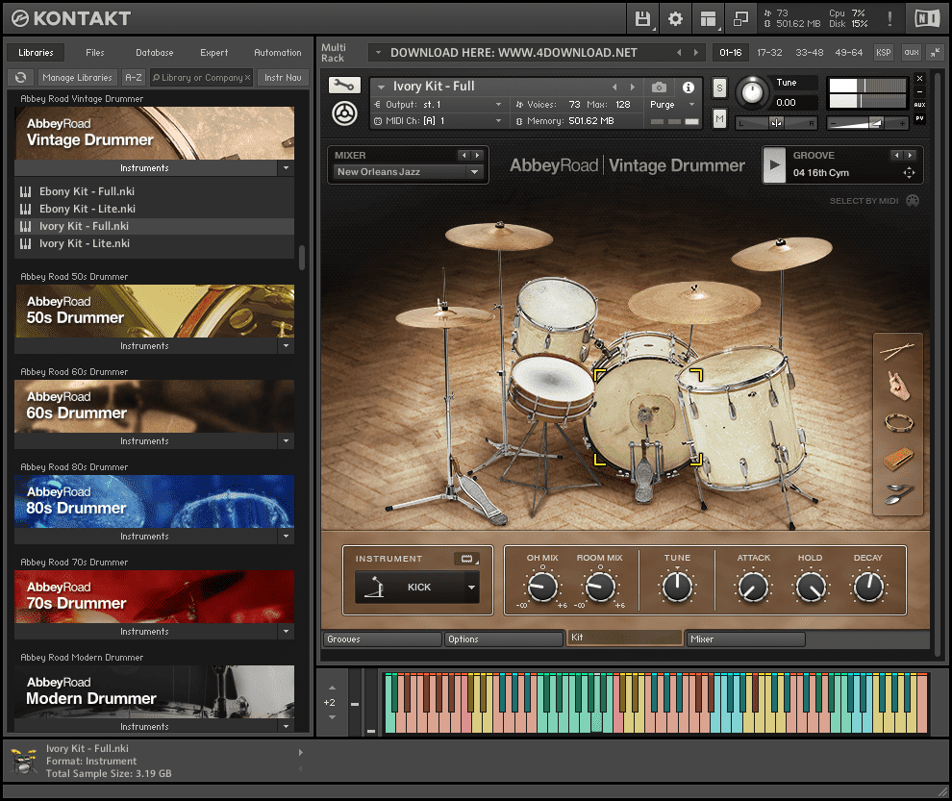
Task: Toggle the mute M button
Action: click(x=719, y=118)
